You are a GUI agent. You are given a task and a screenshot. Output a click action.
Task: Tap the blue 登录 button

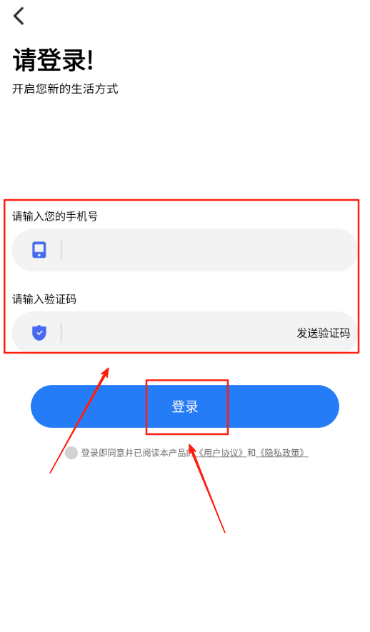(x=184, y=406)
